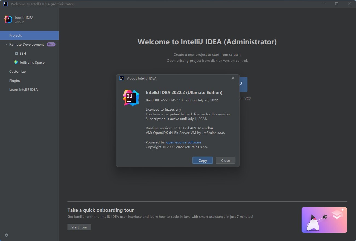Click the small IJ icon in About title bar
The height and width of the screenshot is (241, 356).
coord(122,78)
